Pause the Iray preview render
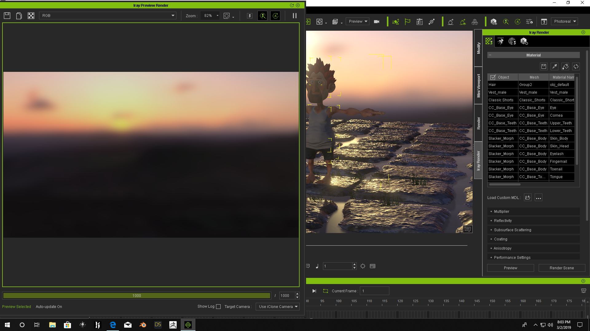 295,16
